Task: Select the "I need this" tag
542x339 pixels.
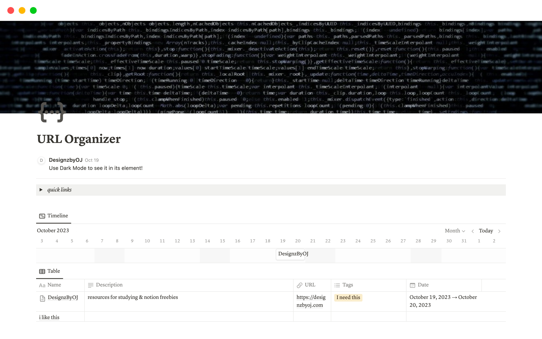Action: (x=348, y=297)
